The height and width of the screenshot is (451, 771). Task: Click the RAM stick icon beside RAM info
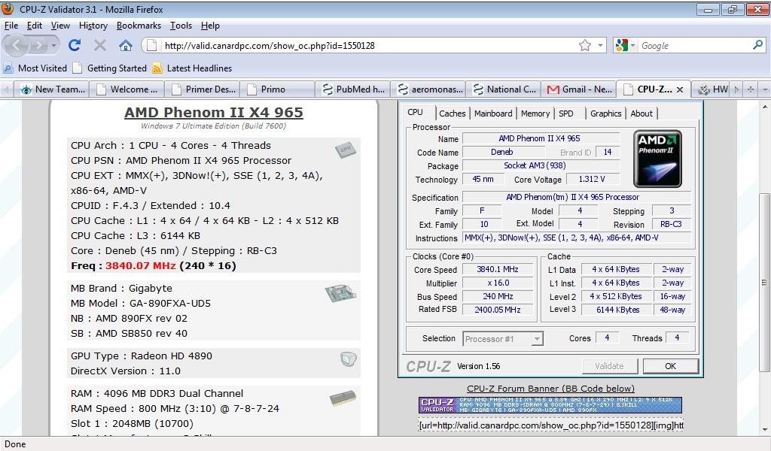click(x=343, y=398)
